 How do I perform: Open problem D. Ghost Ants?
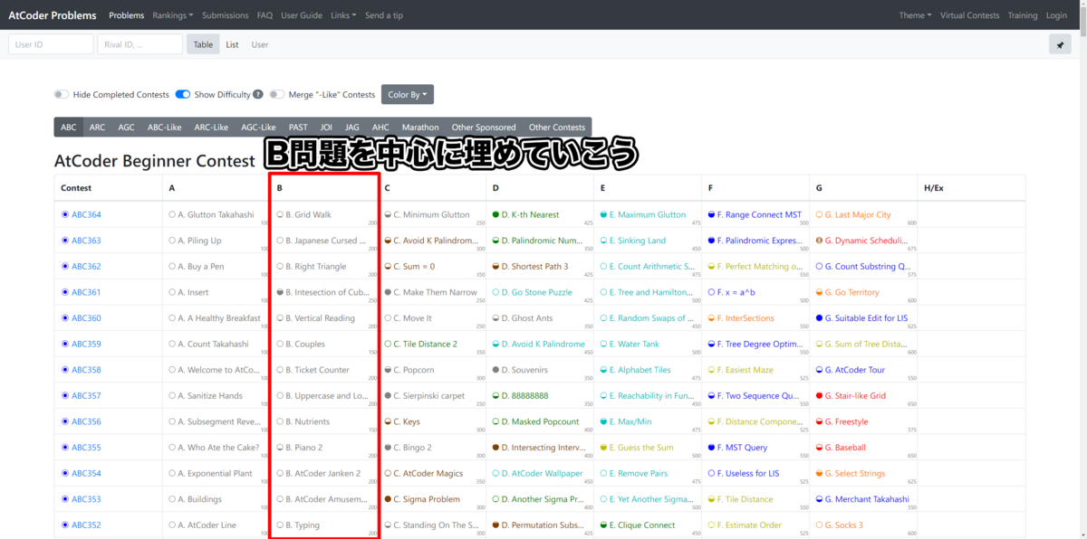point(527,318)
